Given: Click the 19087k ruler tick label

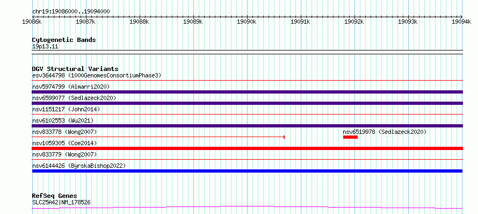Looking at the screenshot, I should (x=86, y=22).
